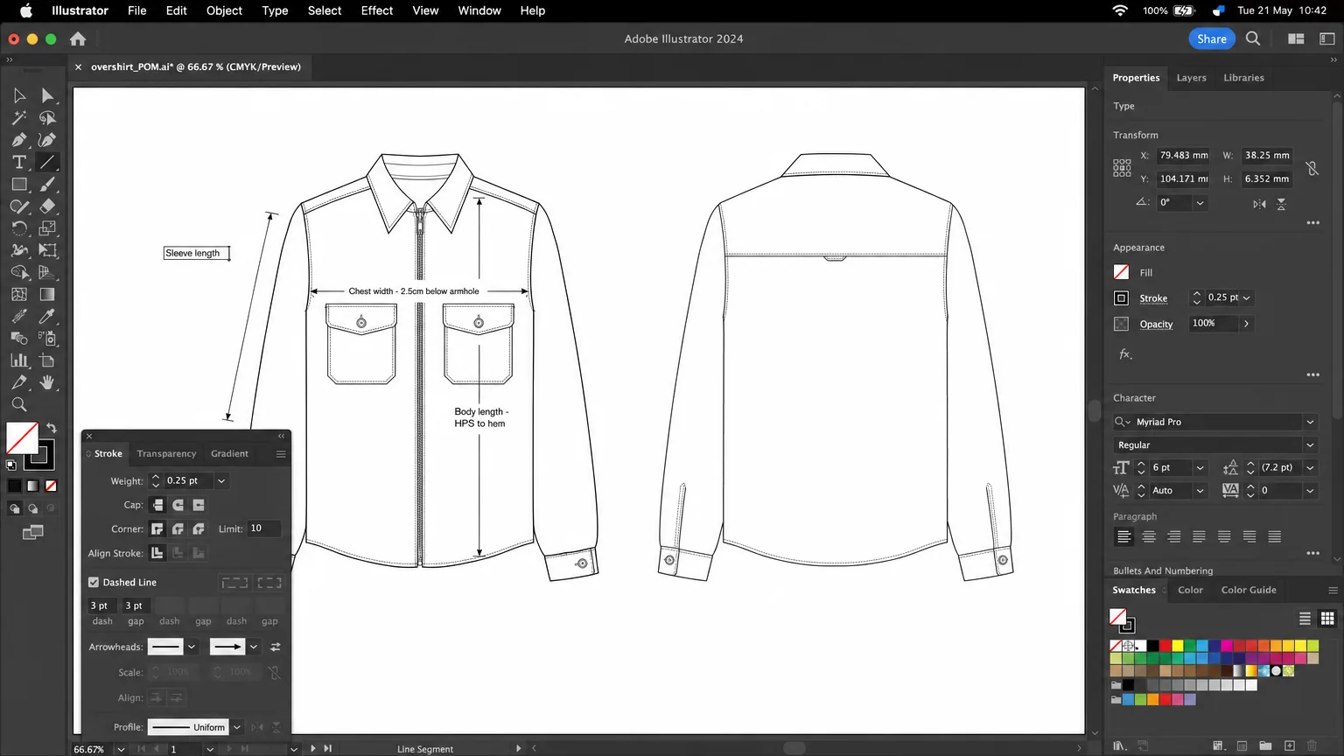
Task: Select the Column Graph tool
Action: [19, 360]
